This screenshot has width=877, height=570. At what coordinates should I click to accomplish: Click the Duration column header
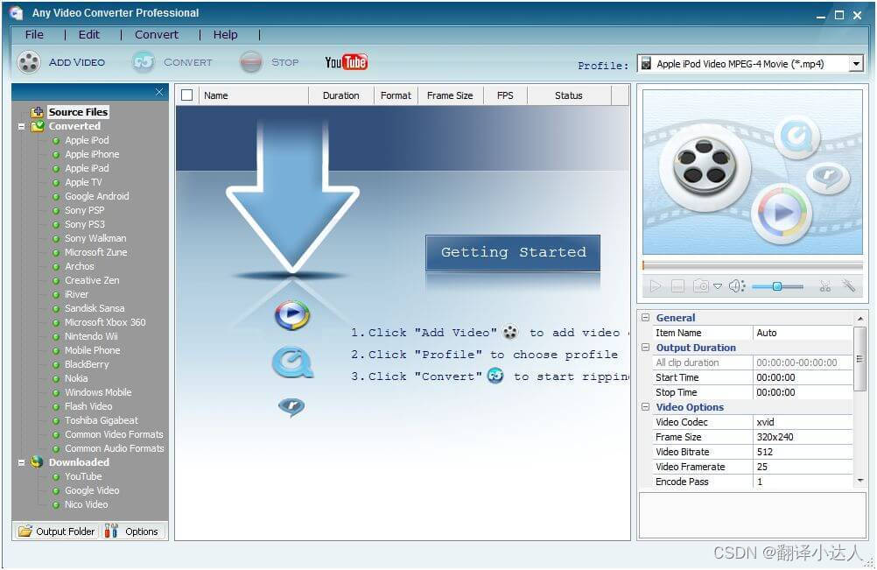pos(341,95)
